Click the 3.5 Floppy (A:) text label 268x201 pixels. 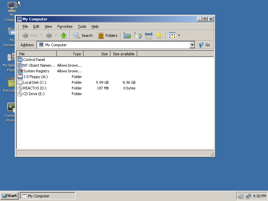[36, 77]
